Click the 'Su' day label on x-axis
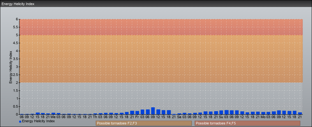312x127 pixels. (x=221, y=117)
